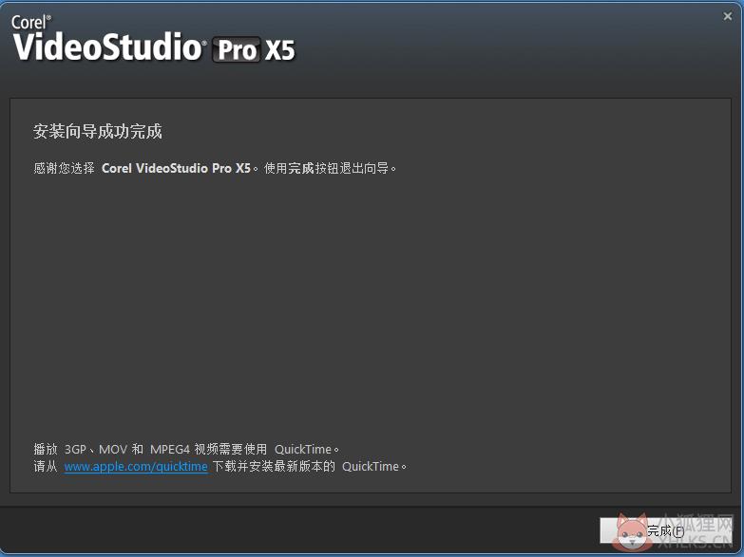Close the installer with the X button

coord(728,16)
